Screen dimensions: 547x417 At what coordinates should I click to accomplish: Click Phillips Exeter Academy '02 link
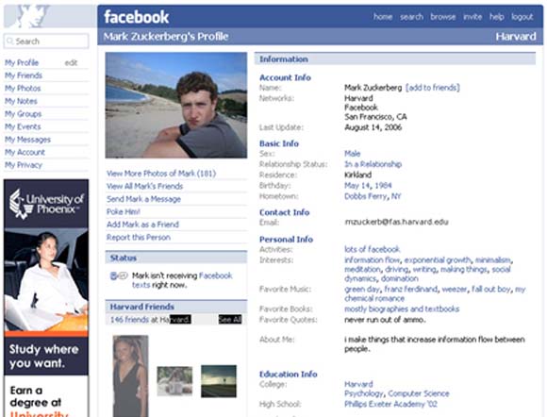point(390,404)
